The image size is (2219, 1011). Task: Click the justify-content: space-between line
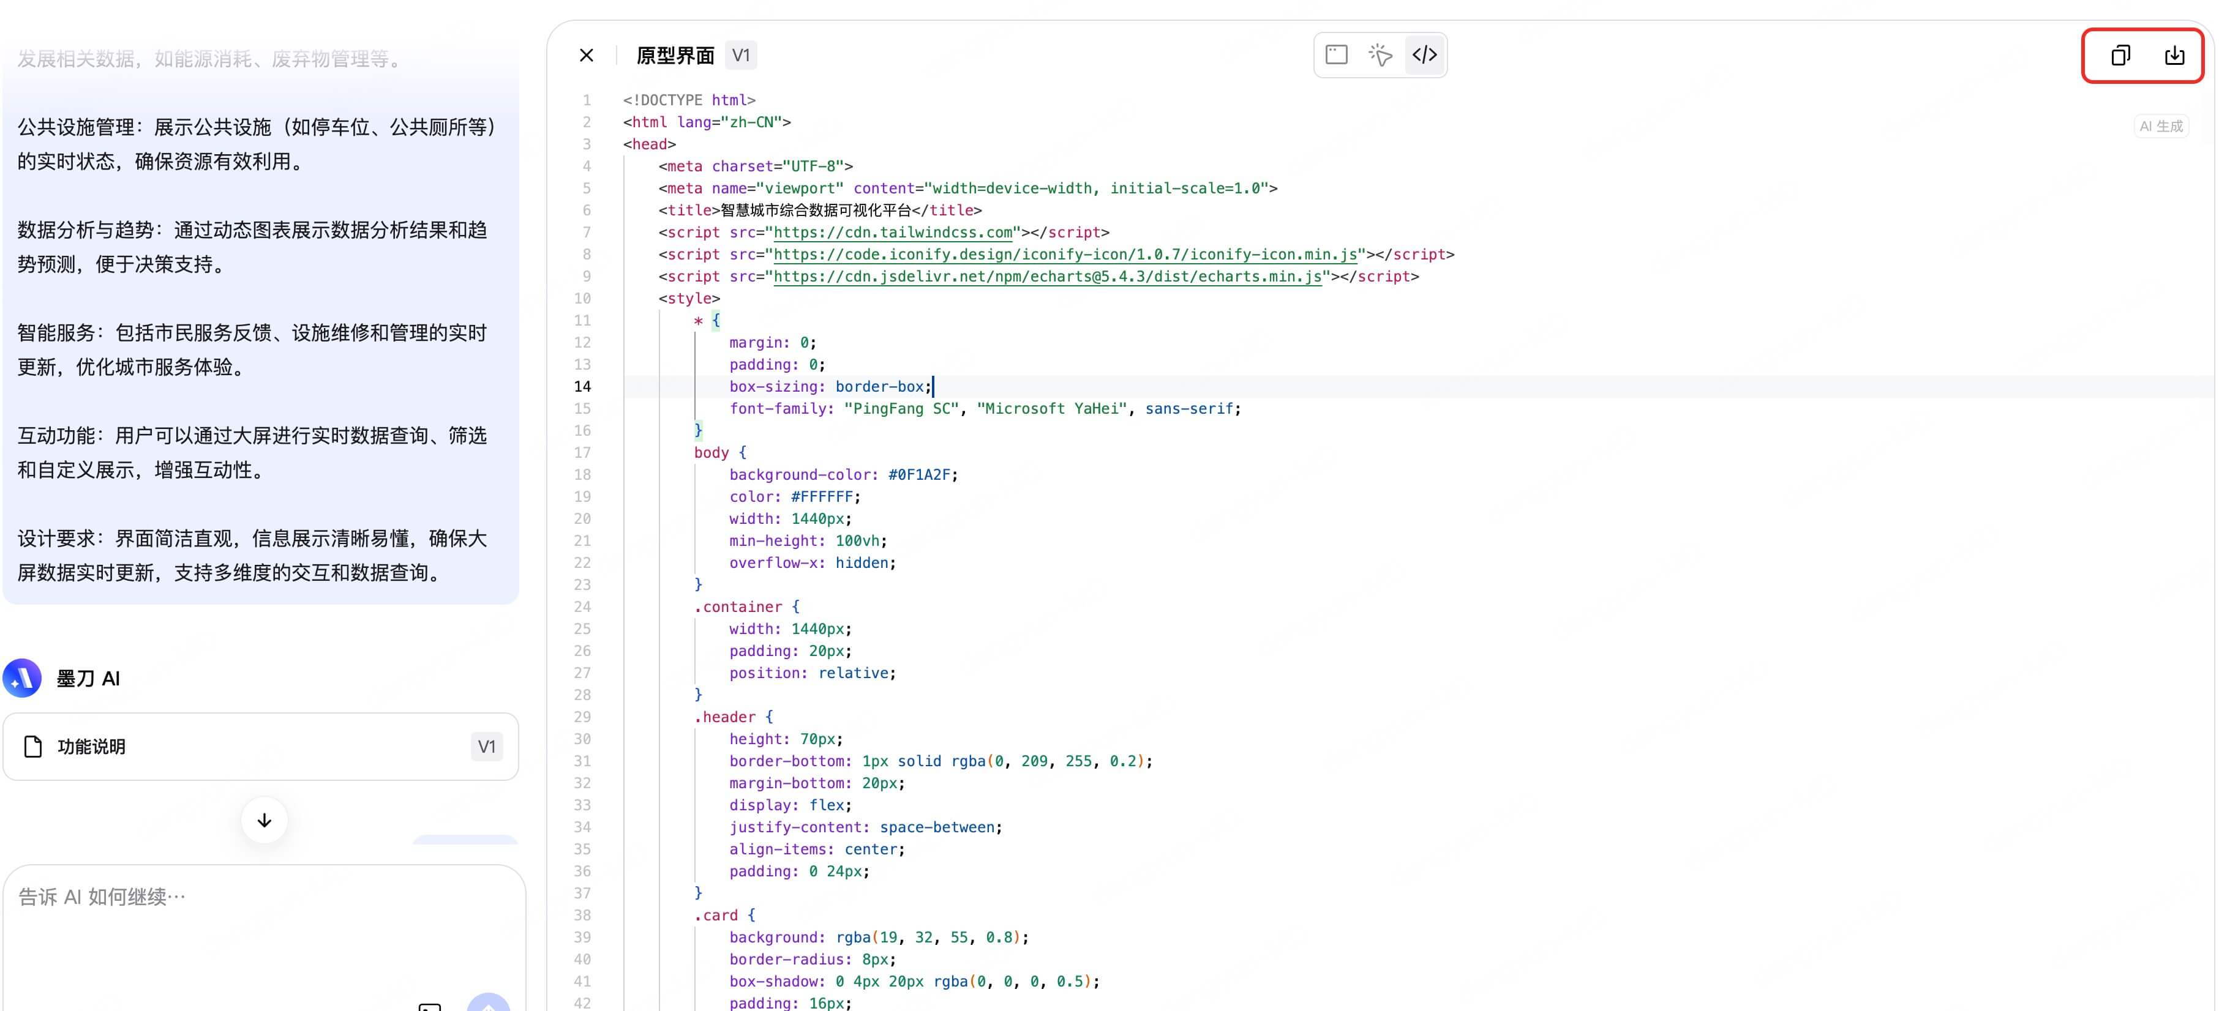pyautogui.click(x=866, y=827)
